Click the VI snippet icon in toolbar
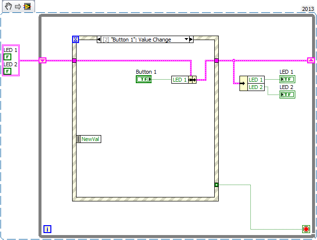The height and width of the screenshot is (240, 317). point(27,6)
